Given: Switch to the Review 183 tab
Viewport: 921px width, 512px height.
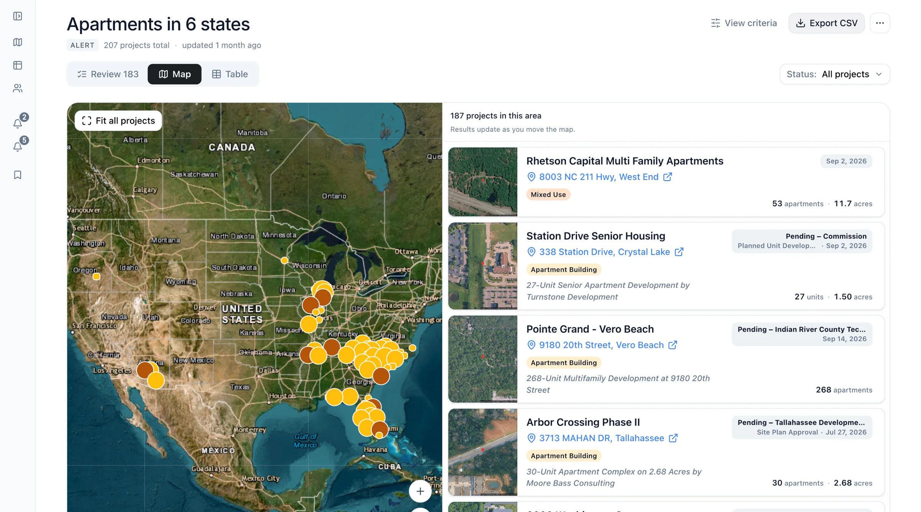Looking at the screenshot, I should click(108, 74).
